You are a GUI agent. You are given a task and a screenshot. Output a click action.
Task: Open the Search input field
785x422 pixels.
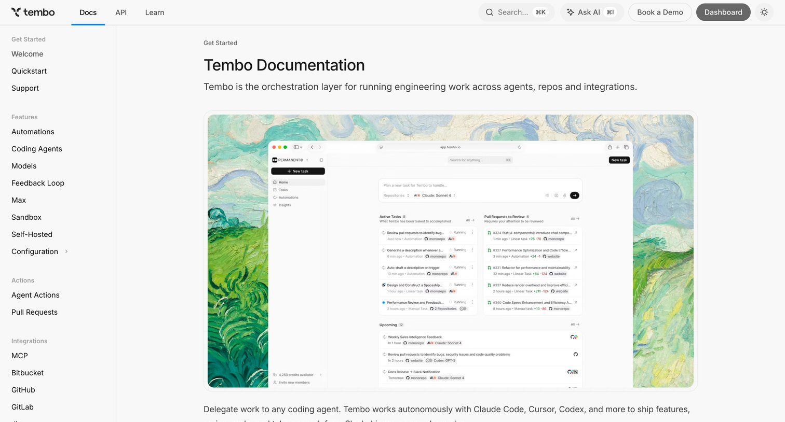pyautogui.click(x=516, y=12)
